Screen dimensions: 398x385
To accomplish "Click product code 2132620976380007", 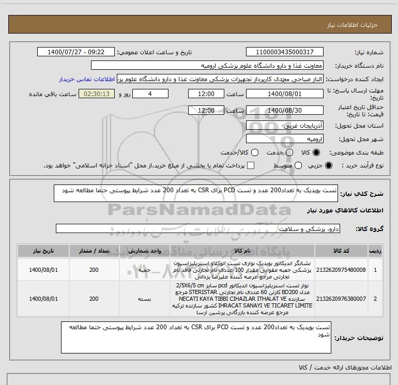I will pos(341,299).
